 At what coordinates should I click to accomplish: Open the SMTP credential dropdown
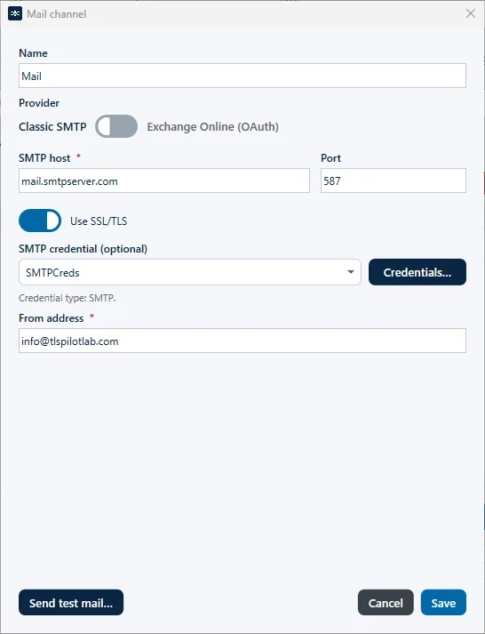(190, 272)
